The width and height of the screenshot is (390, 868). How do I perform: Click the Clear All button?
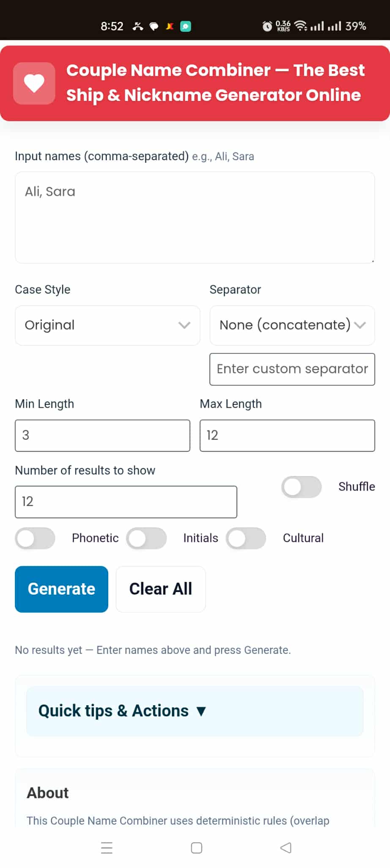point(160,589)
